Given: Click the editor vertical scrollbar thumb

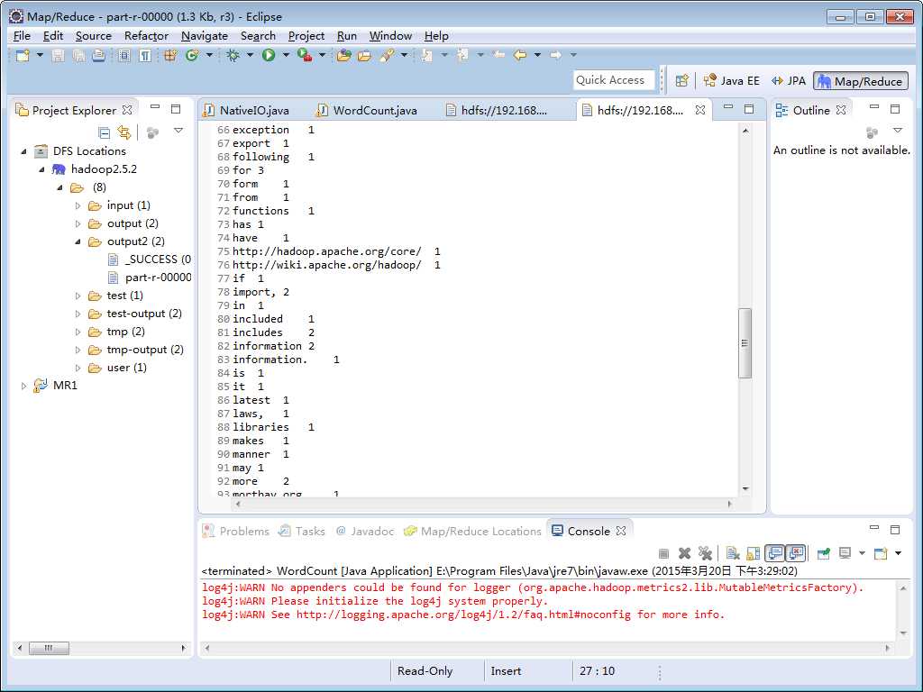Looking at the screenshot, I should 745,343.
